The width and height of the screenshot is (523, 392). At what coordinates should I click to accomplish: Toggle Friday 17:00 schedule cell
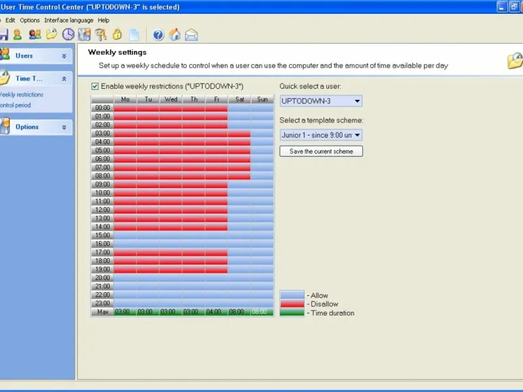[x=216, y=252]
